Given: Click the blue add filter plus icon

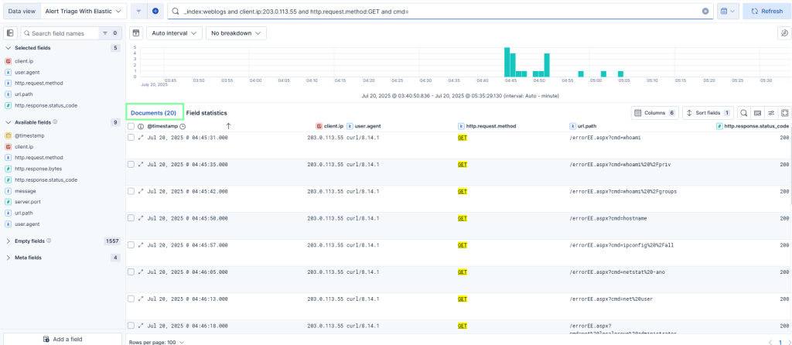Looking at the screenshot, I should (155, 12).
